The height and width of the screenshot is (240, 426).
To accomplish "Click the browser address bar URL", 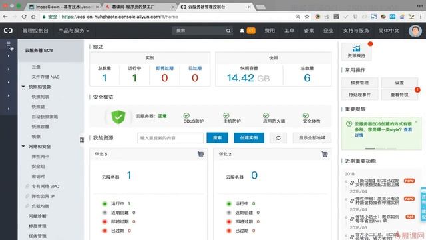I will (x=120, y=17).
